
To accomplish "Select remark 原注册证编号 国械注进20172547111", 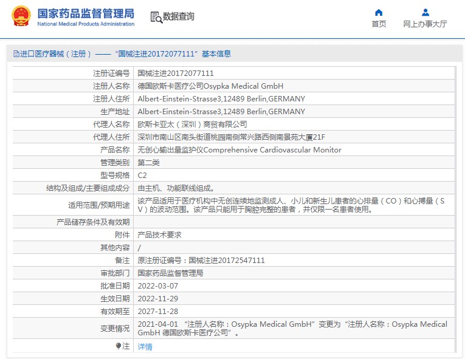I will (201, 260).
